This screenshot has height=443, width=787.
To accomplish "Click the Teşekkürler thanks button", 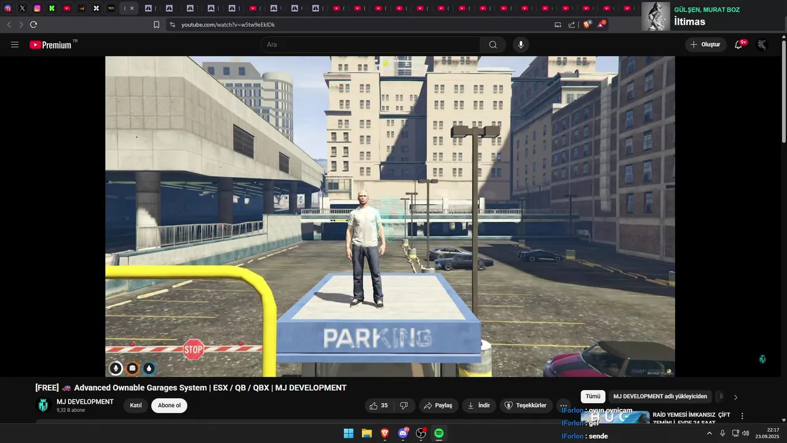I will (x=525, y=405).
